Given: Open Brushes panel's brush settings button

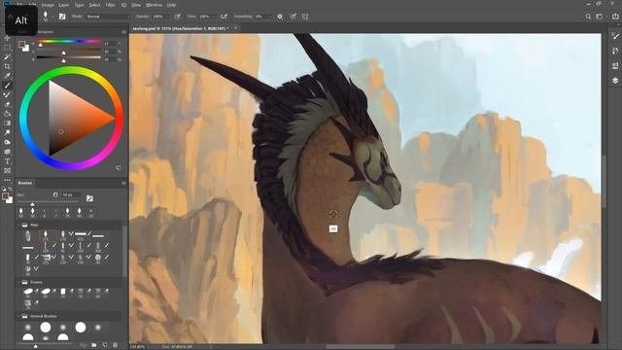Looking at the screenshot, I should pyautogui.click(x=90, y=198).
